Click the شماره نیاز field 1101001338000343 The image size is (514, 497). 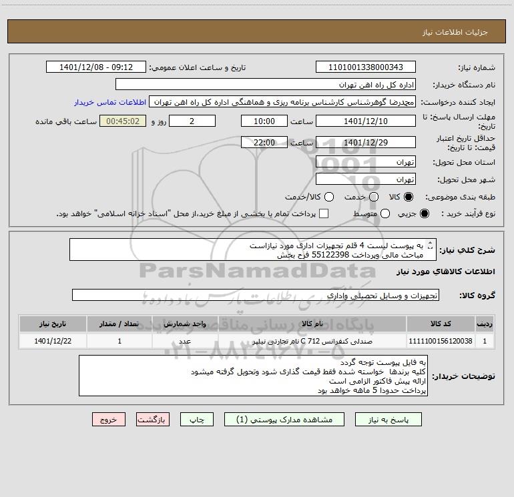[x=366, y=67]
